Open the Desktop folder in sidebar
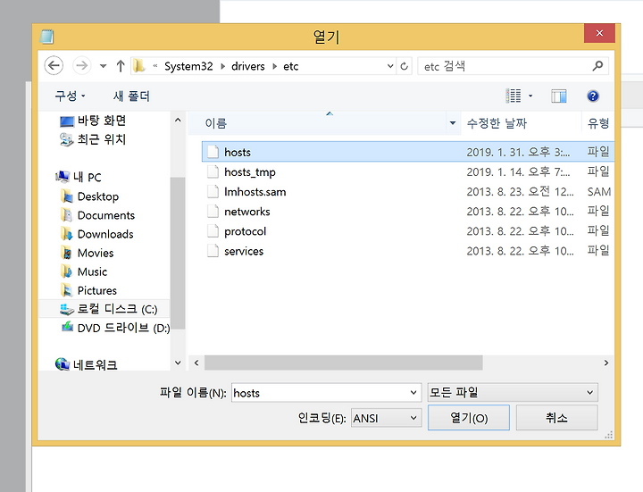 [90, 196]
